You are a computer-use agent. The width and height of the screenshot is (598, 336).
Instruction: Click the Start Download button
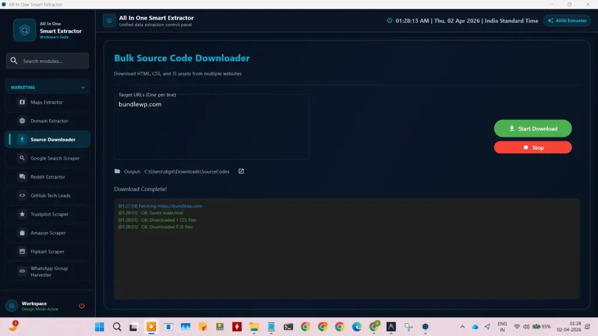533,128
